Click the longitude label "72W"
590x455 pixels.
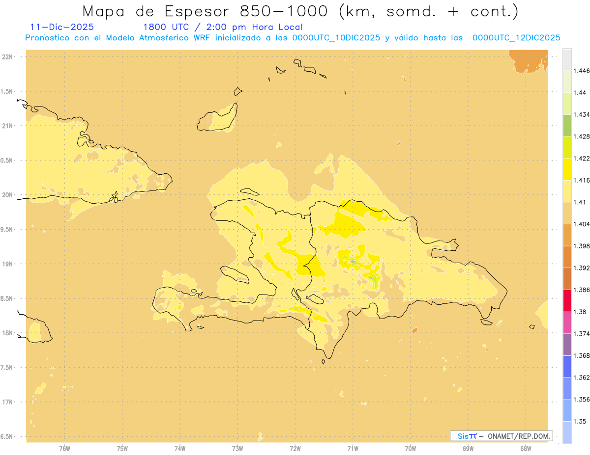coord(295,448)
